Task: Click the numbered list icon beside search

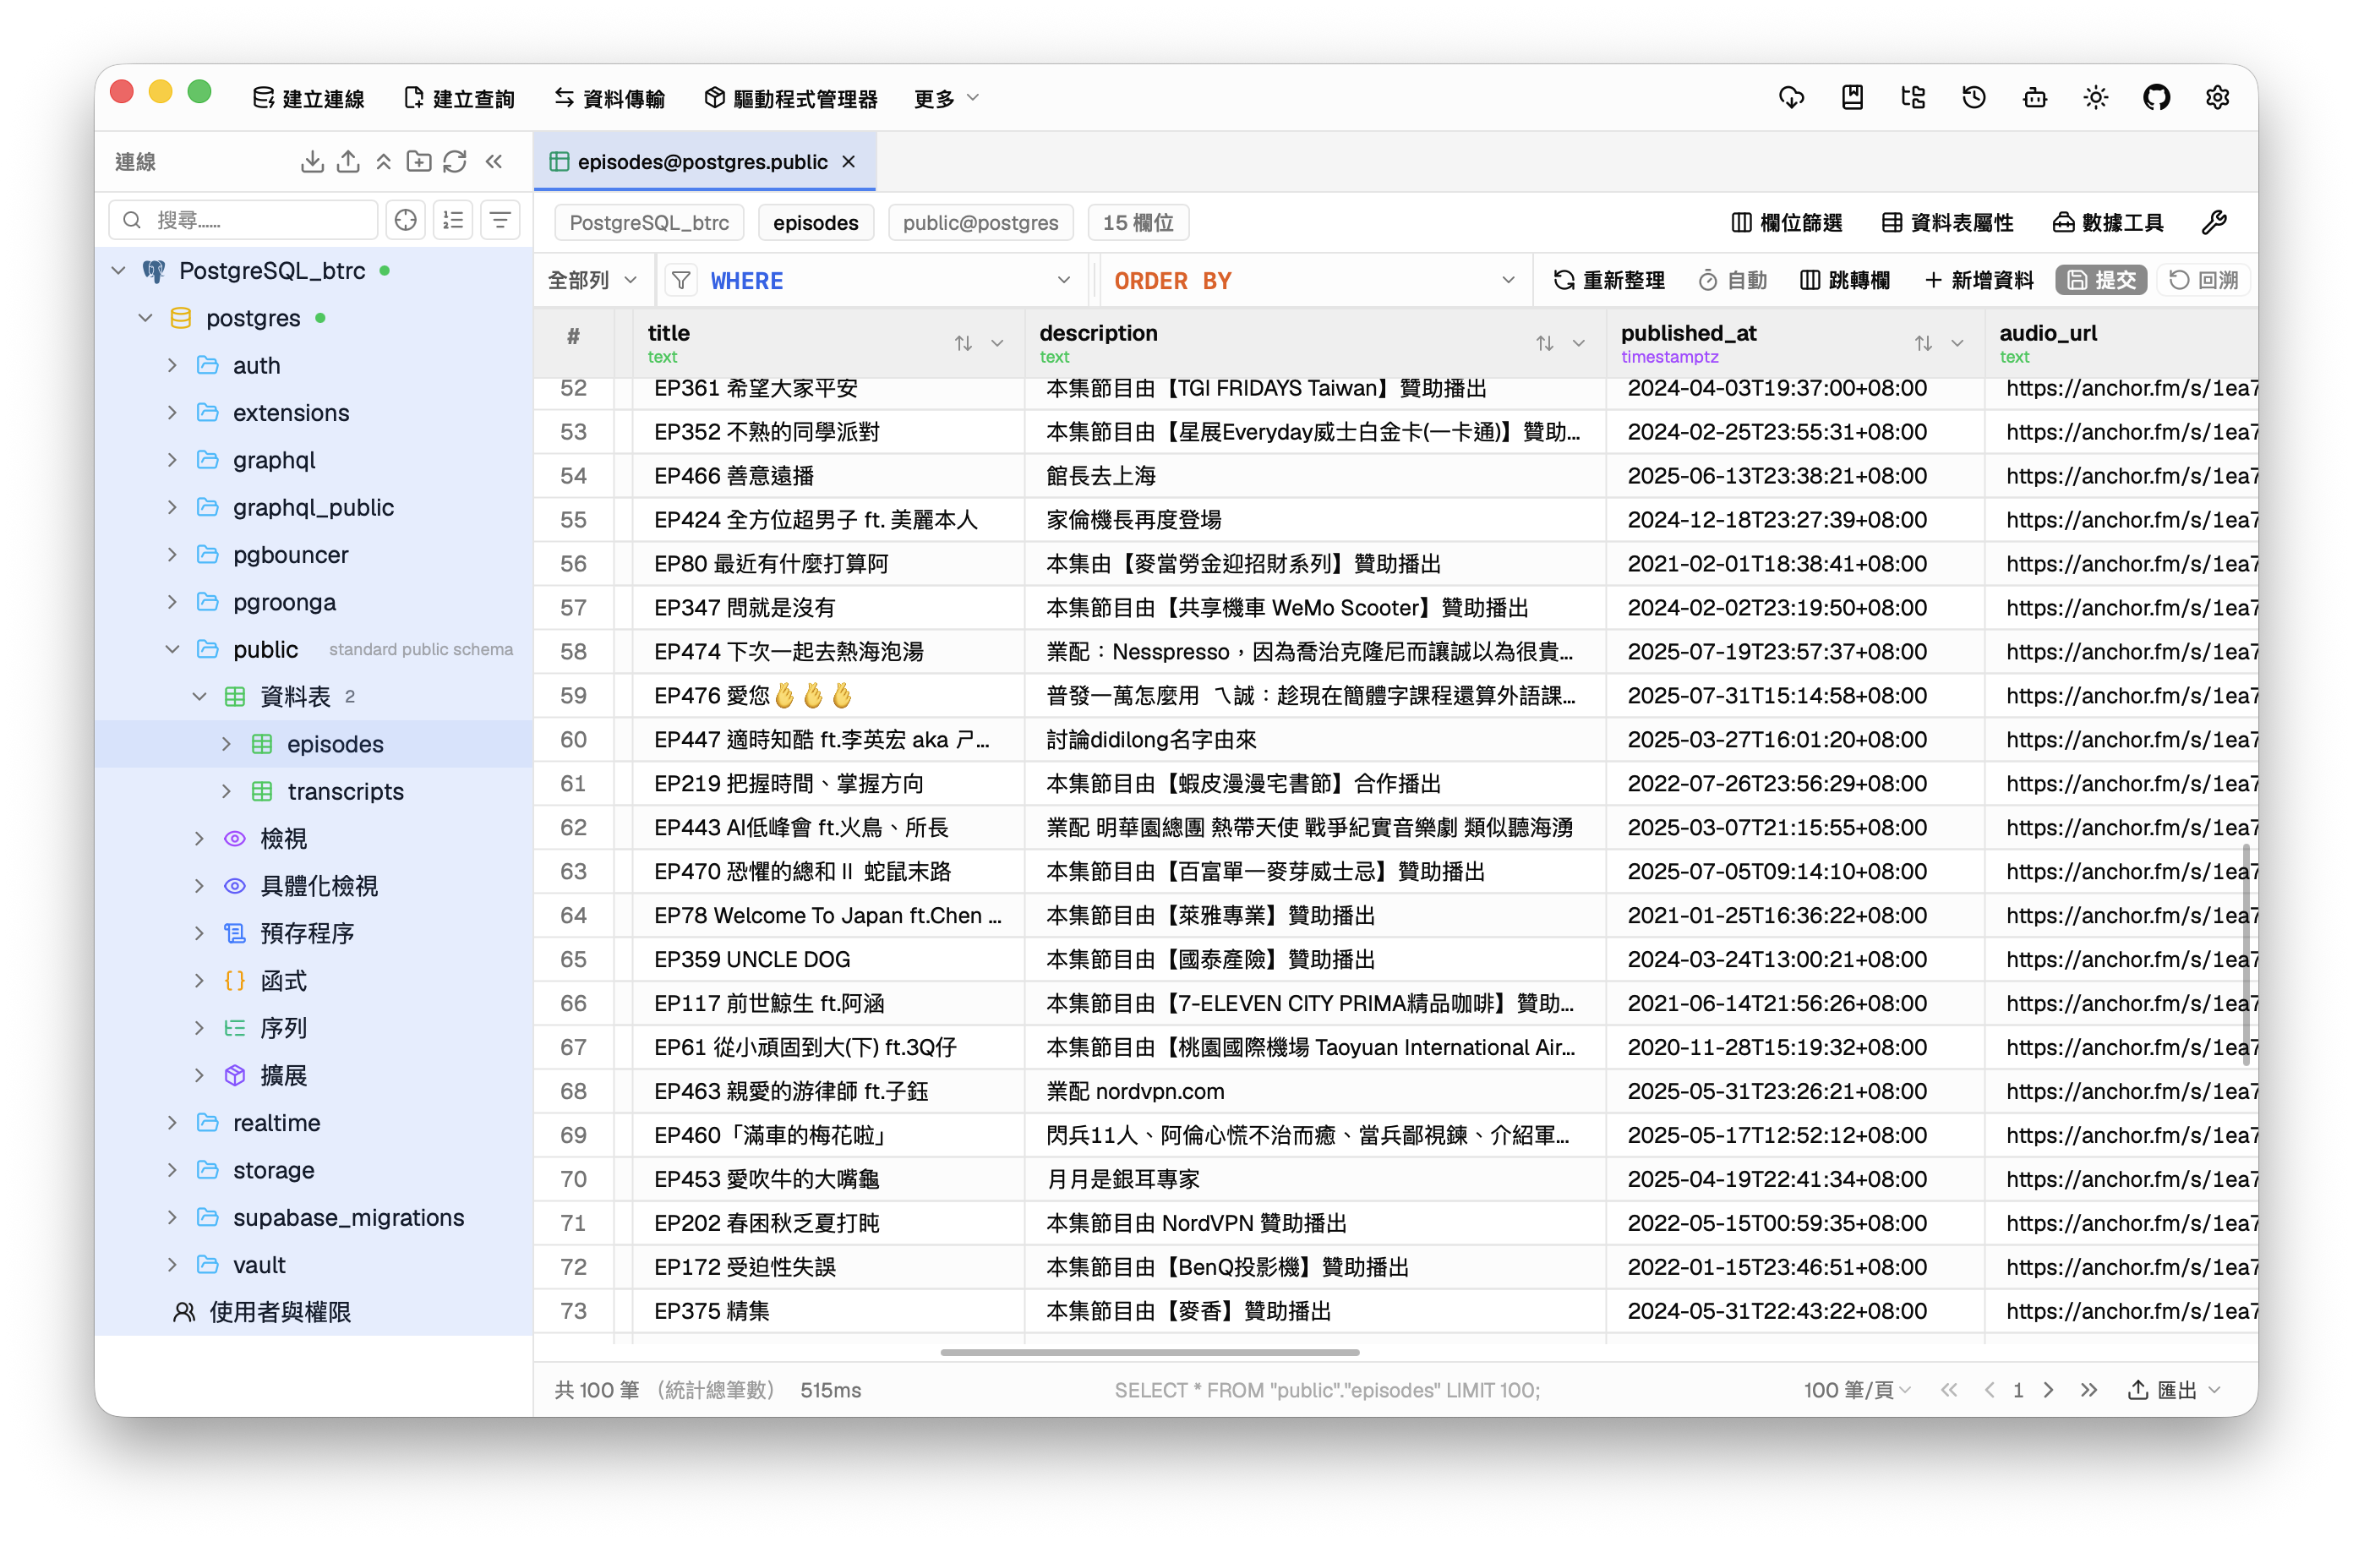Action: 453,220
